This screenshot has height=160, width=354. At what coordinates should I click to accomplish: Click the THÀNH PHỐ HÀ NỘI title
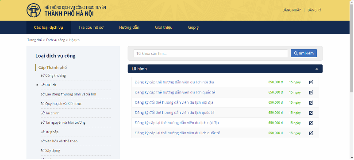click(69, 14)
